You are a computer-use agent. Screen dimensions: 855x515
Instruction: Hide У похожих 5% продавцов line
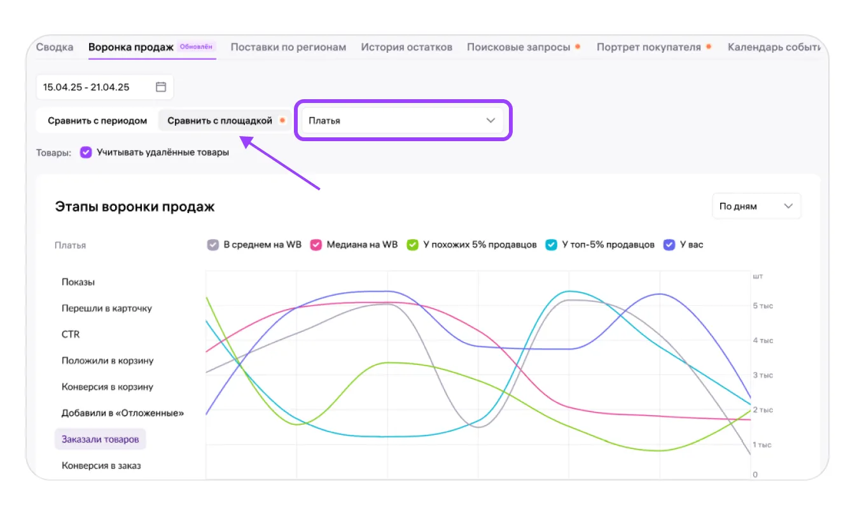coord(413,245)
